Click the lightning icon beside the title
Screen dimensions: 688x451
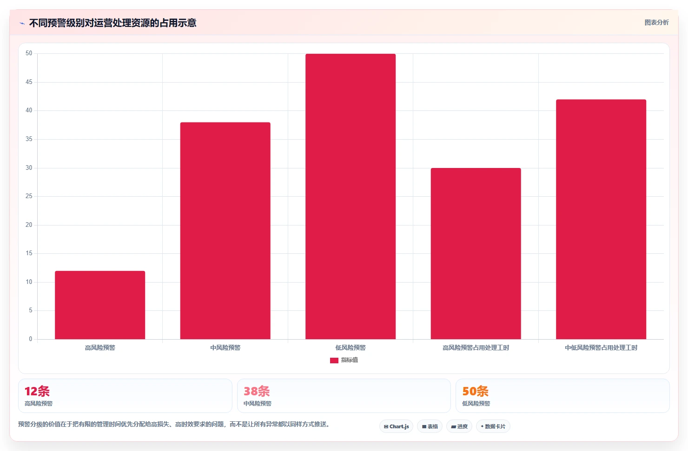click(22, 23)
